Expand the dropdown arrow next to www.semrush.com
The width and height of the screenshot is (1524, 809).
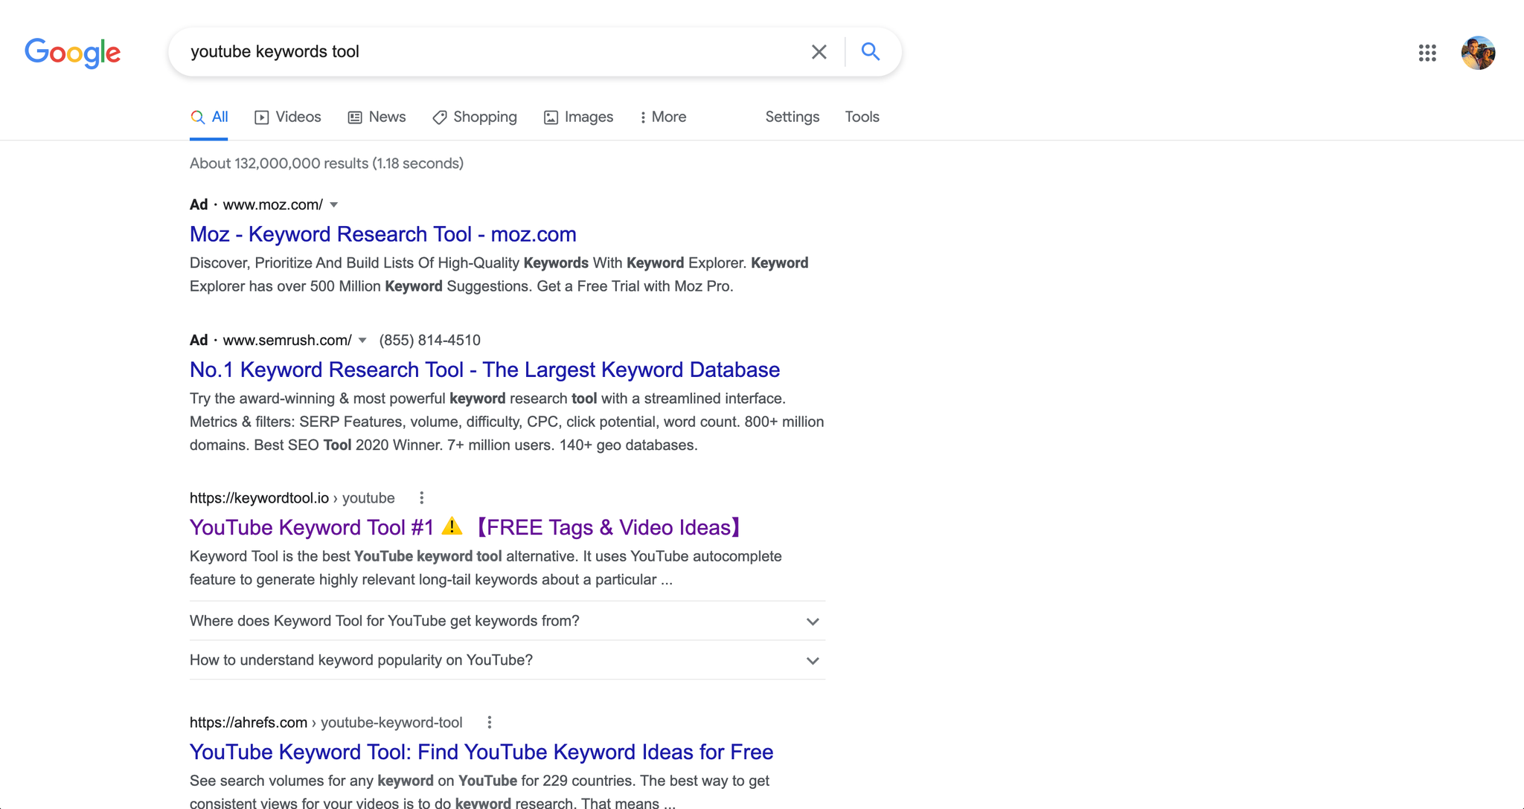click(x=362, y=341)
